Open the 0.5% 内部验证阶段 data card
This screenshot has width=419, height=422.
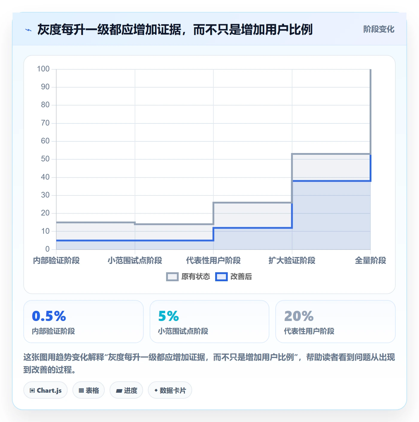point(84,322)
